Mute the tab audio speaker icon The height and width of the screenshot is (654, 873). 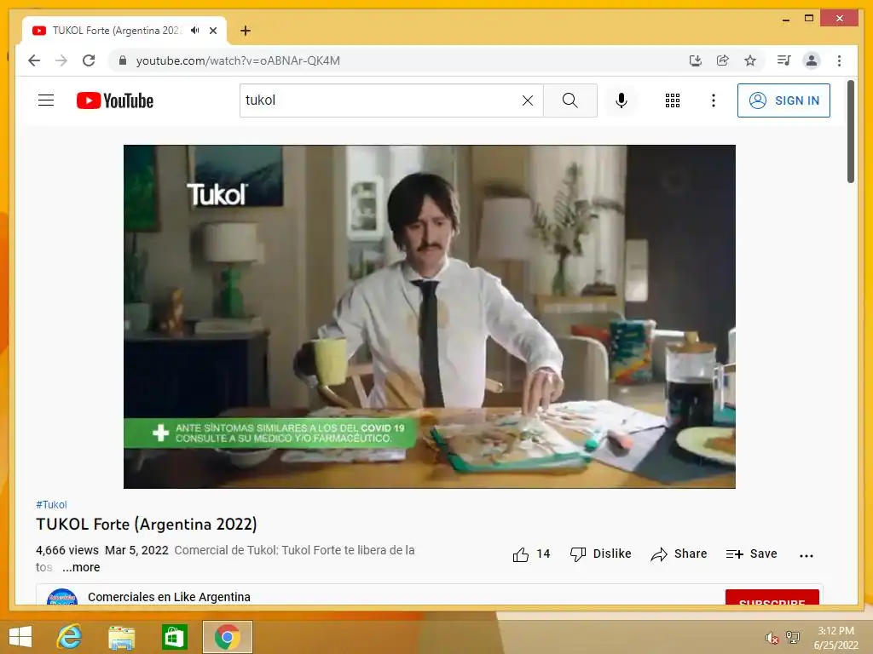click(194, 31)
